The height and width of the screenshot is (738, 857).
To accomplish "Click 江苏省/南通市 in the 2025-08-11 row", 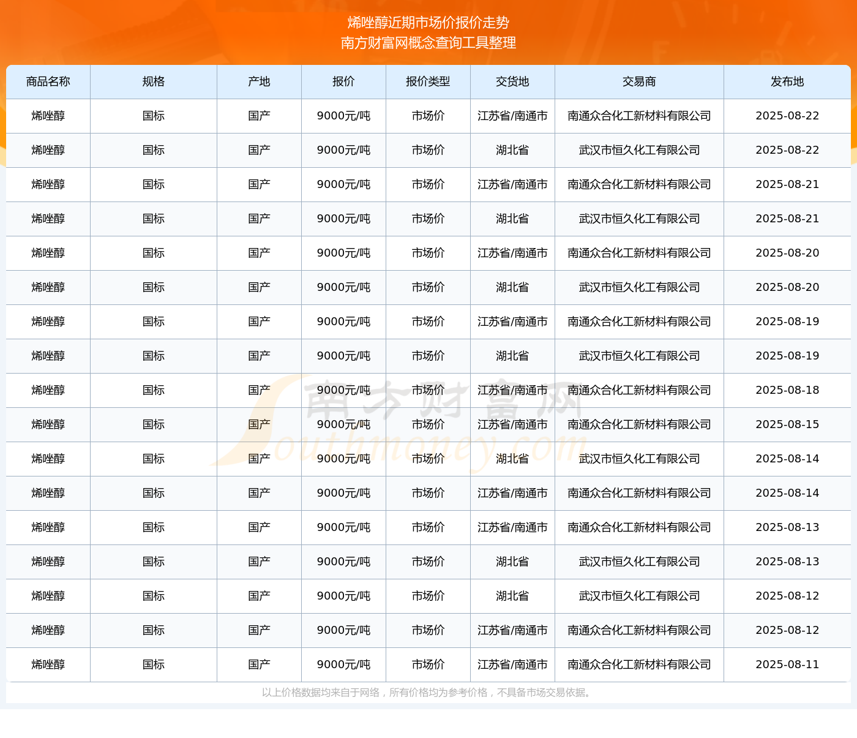I will click(513, 665).
